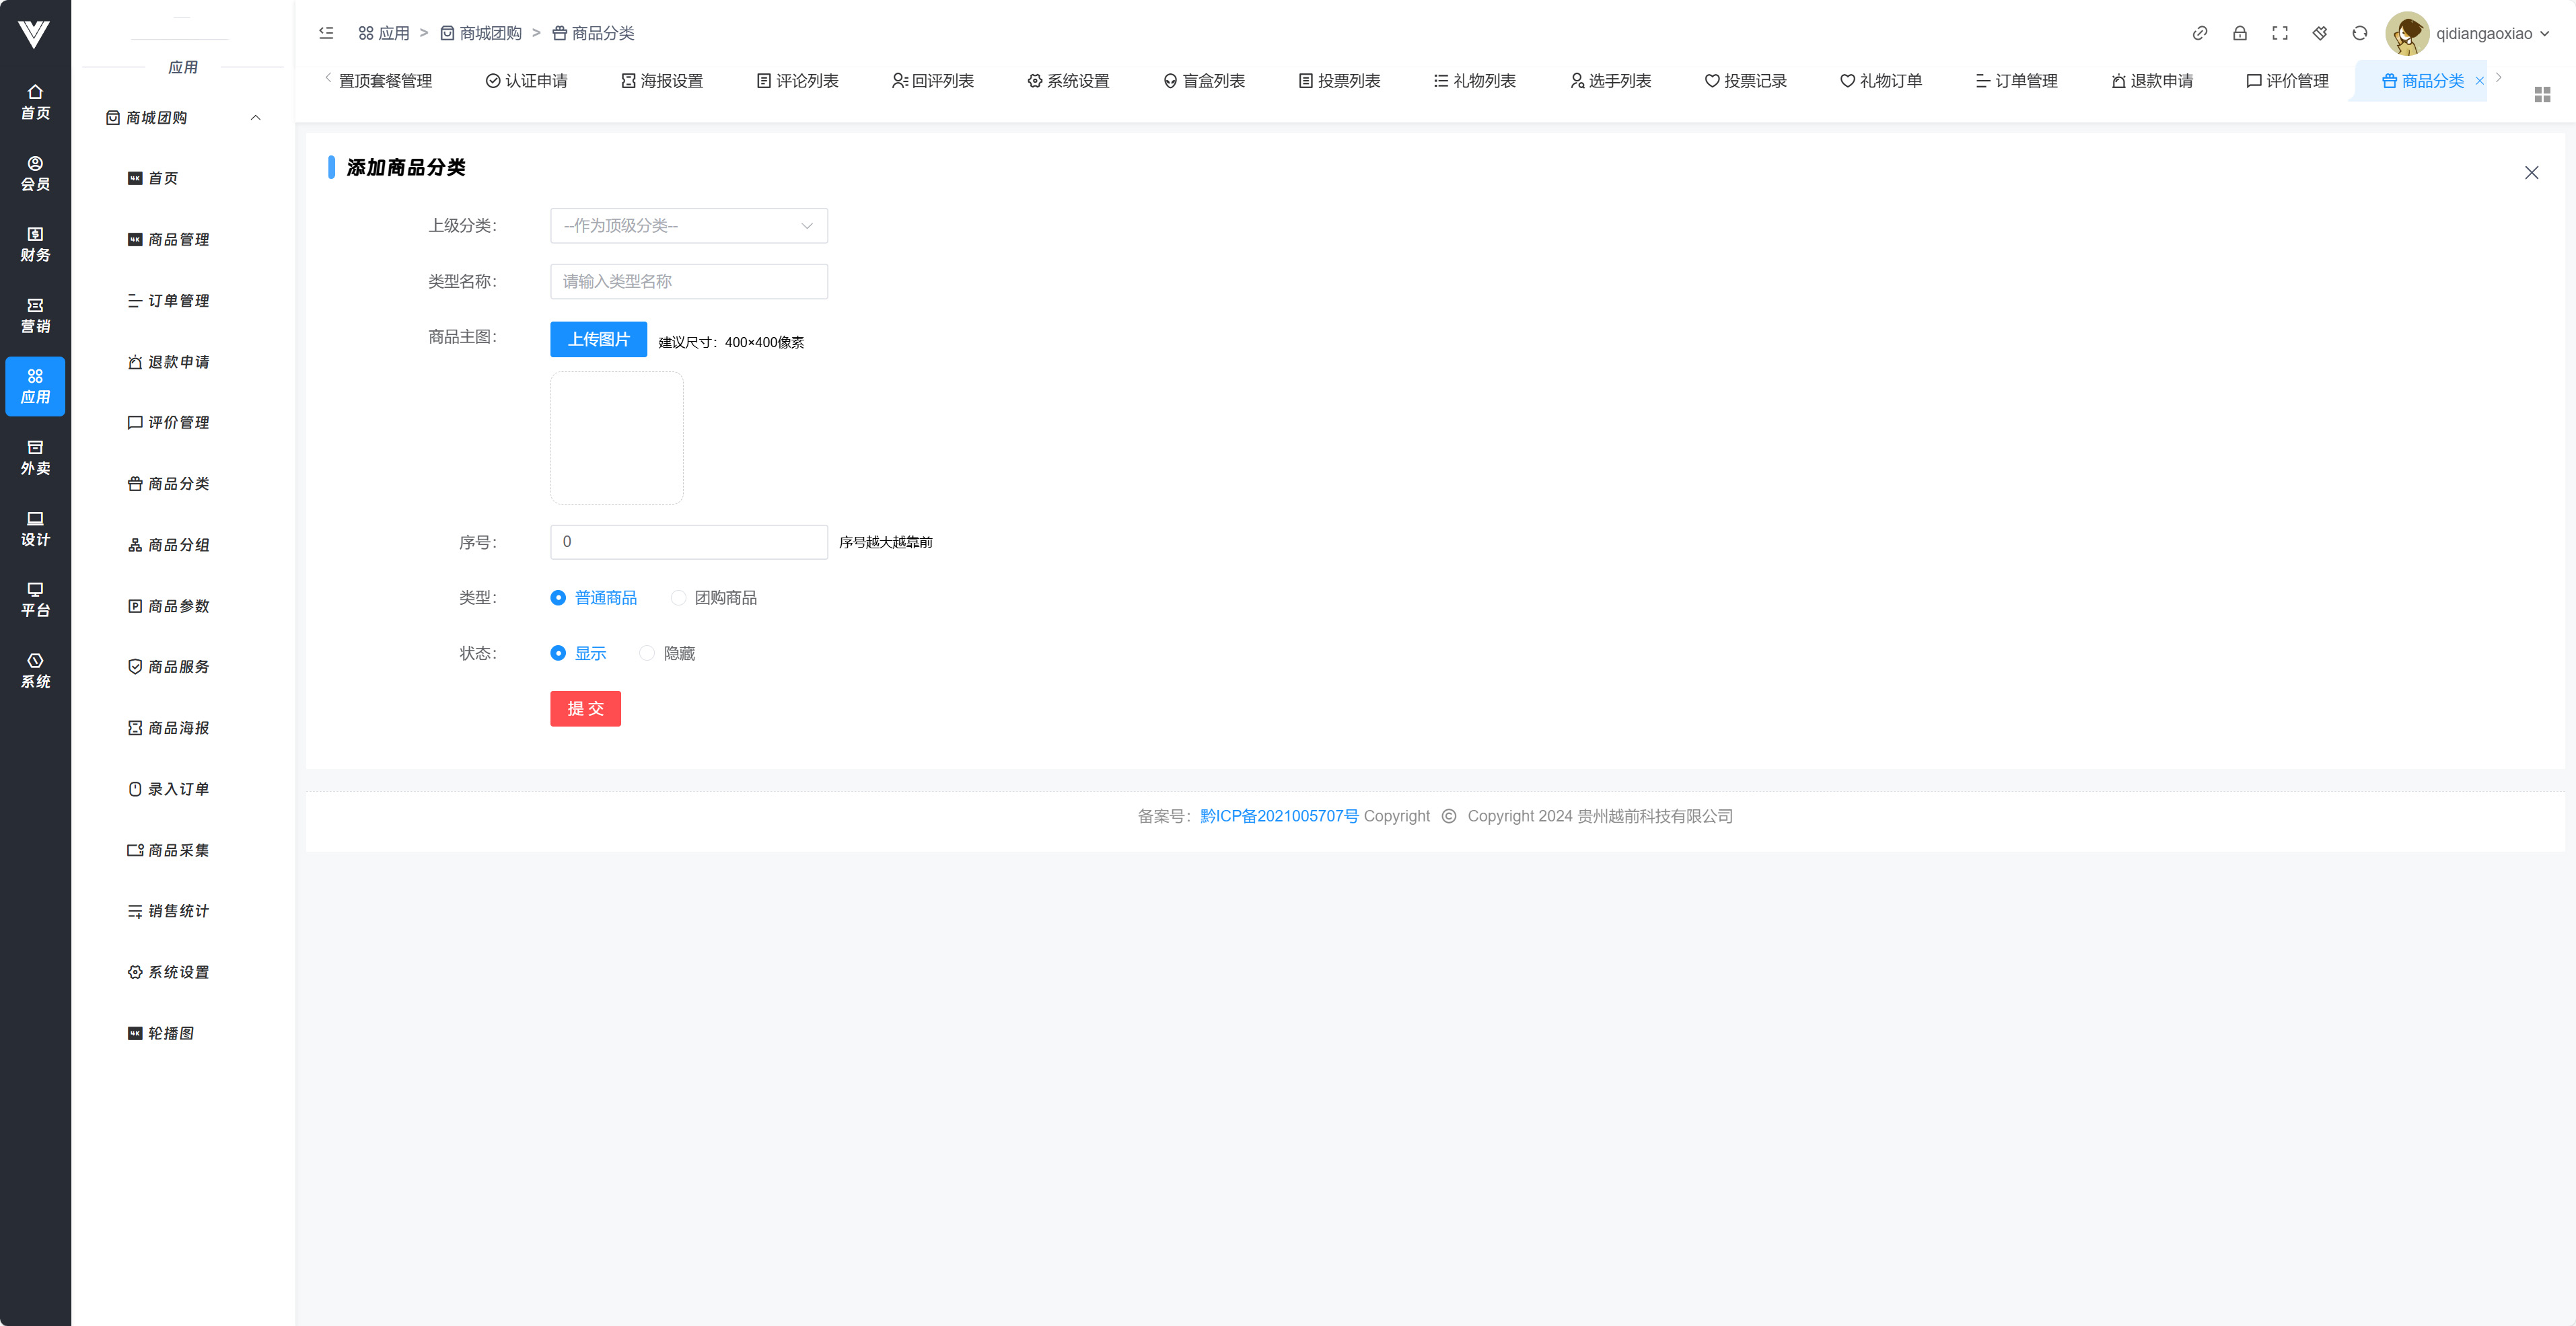Open the 营销 section in left rail
The image size is (2576, 1326).
(35, 315)
